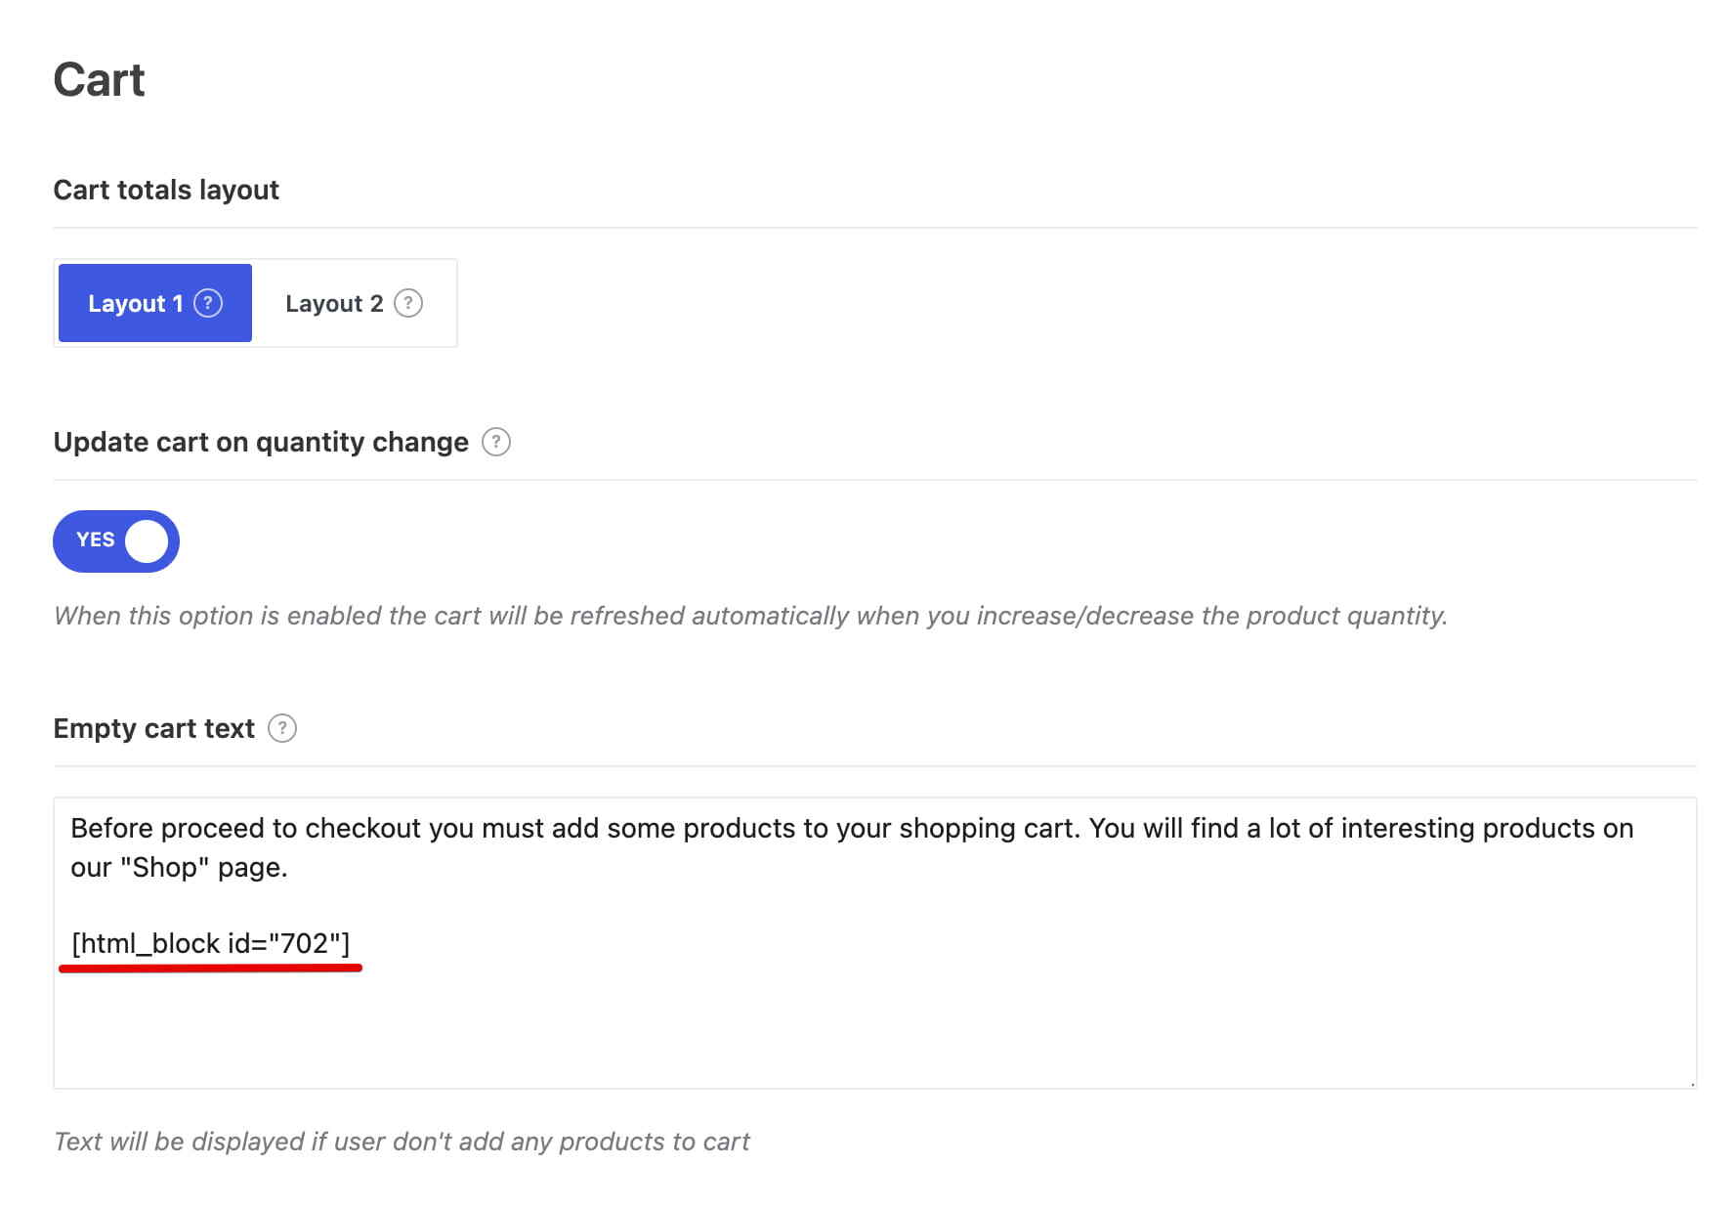
Task: Place cursor at "Before proceed" in the textarea
Action: [x=167, y=828]
